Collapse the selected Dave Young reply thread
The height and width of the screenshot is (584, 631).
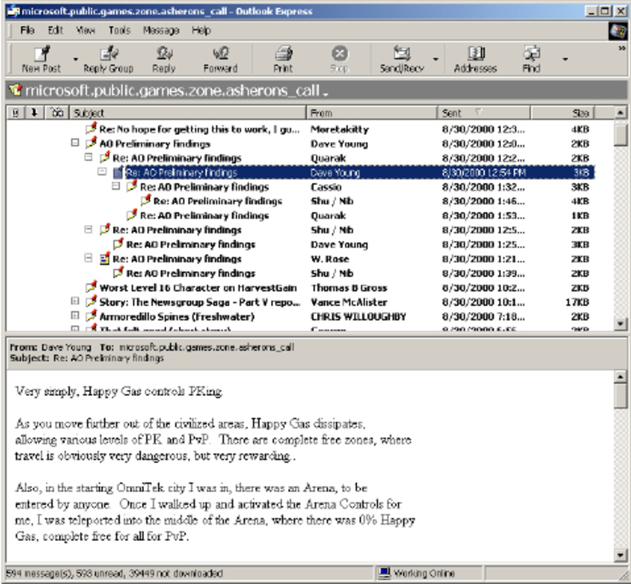click(x=102, y=172)
